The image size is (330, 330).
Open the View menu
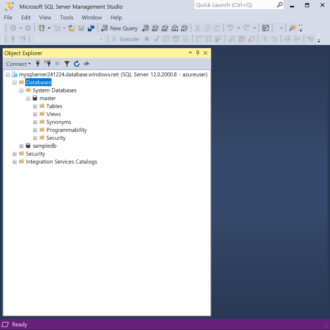point(45,18)
